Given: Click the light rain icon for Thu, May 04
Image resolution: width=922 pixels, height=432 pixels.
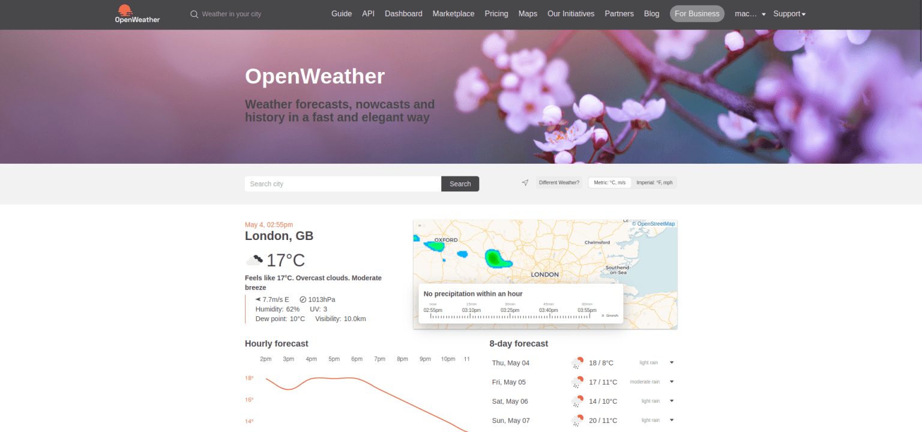Looking at the screenshot, I should tap(577, 362).
